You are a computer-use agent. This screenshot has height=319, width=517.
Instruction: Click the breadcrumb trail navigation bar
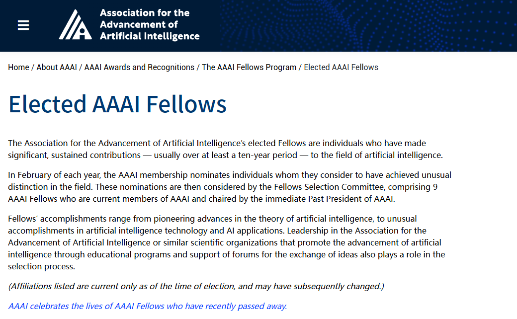click(194, 67)
